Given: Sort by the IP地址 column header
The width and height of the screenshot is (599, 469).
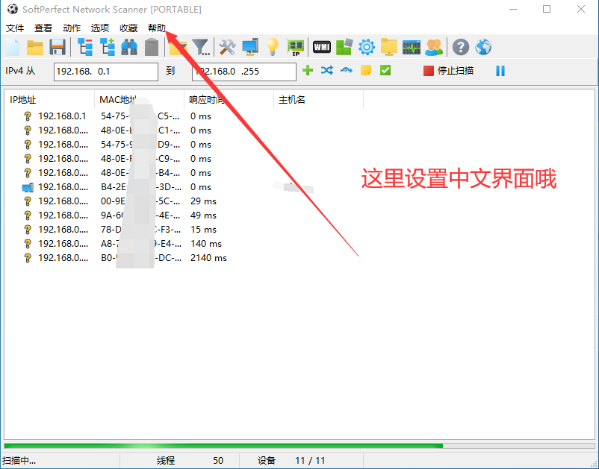Looking at the screenshot, I should 49,100.
